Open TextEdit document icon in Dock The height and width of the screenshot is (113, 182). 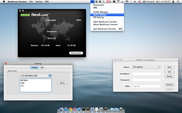pos(97,109)
